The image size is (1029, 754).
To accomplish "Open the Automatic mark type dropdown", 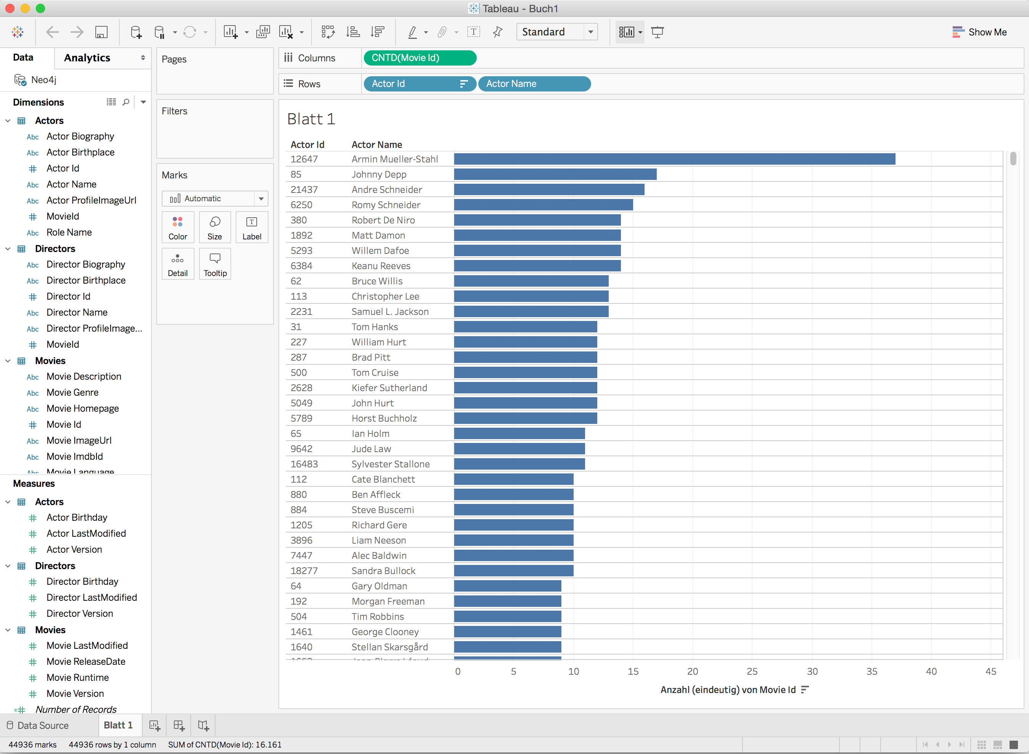I will [260, 199].
